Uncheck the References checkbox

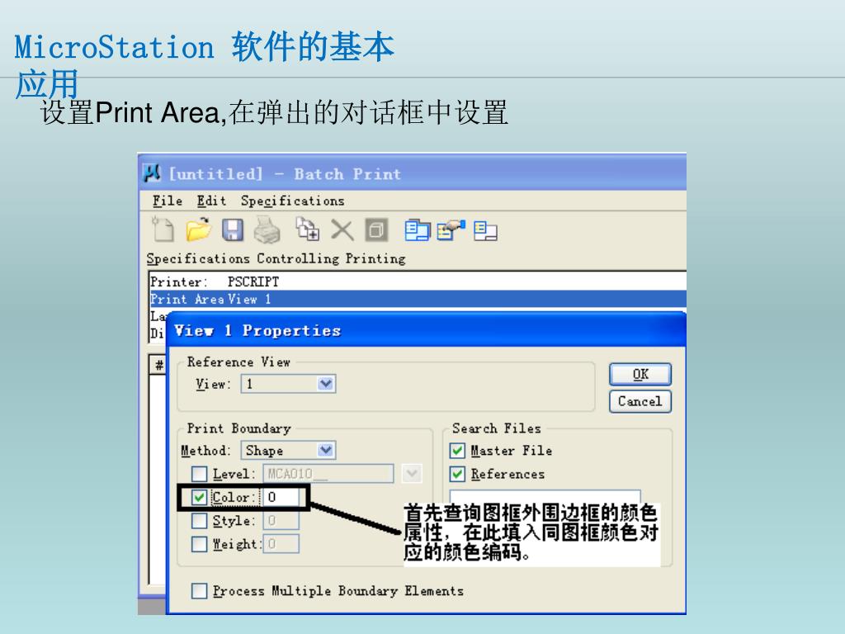click(x=457, y=474)
